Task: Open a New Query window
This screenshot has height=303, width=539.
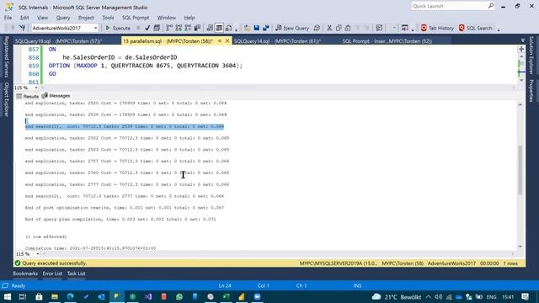Action: coord(292,28)
